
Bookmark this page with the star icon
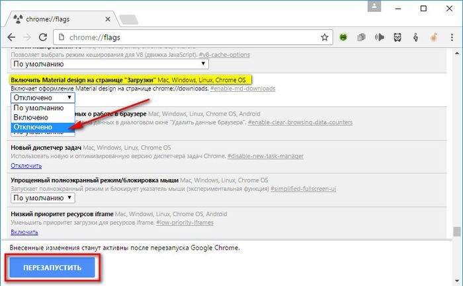click(325, 37)
